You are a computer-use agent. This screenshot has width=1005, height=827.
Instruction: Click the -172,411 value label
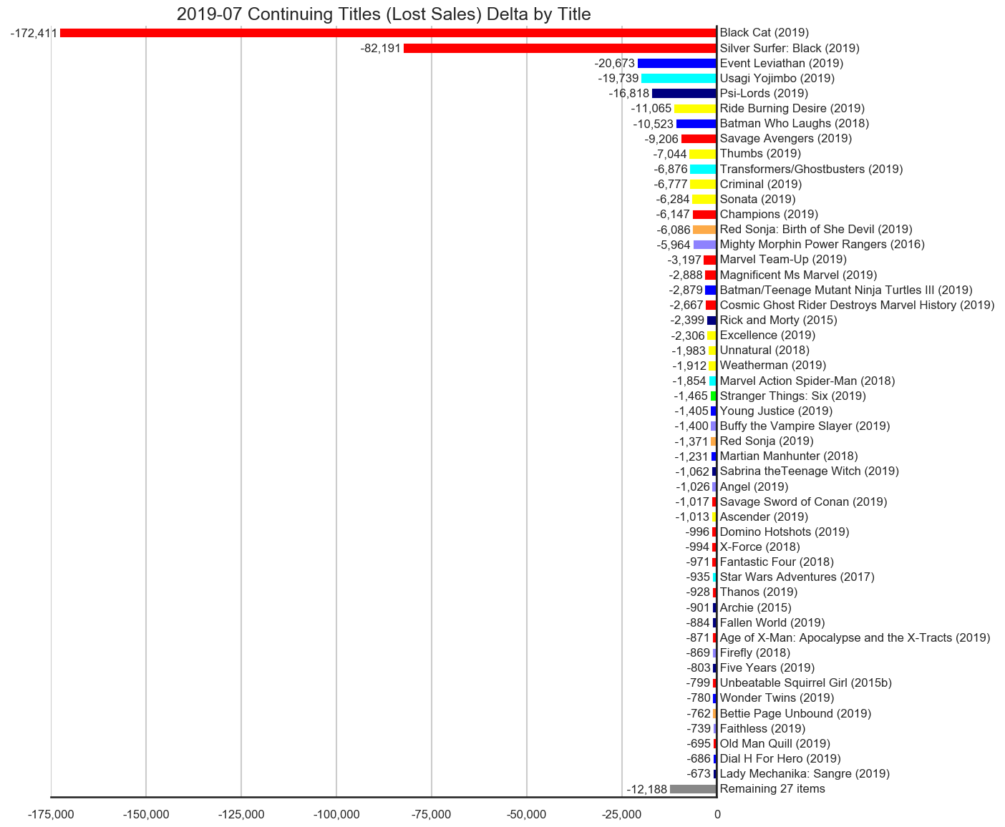34,33
